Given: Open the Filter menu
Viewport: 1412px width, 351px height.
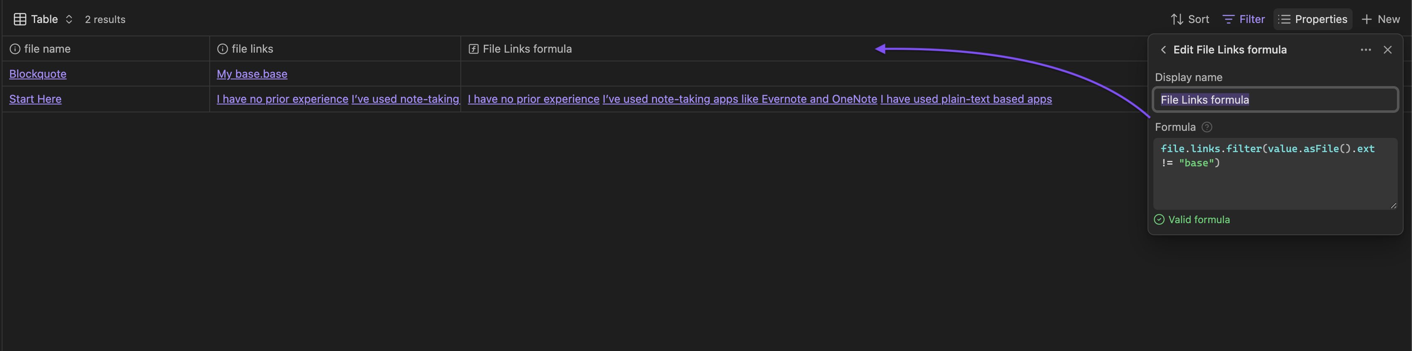Looking at the screenshot, I should pyautogui.click(x=1244, y=19).
